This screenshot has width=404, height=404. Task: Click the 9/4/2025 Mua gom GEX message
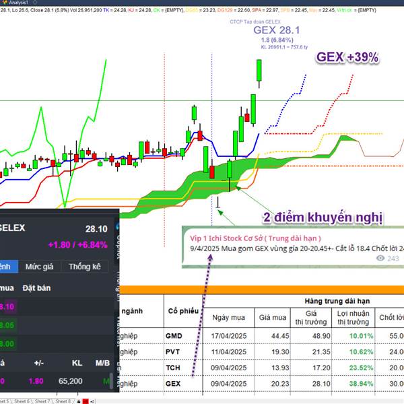coord(297,248)
